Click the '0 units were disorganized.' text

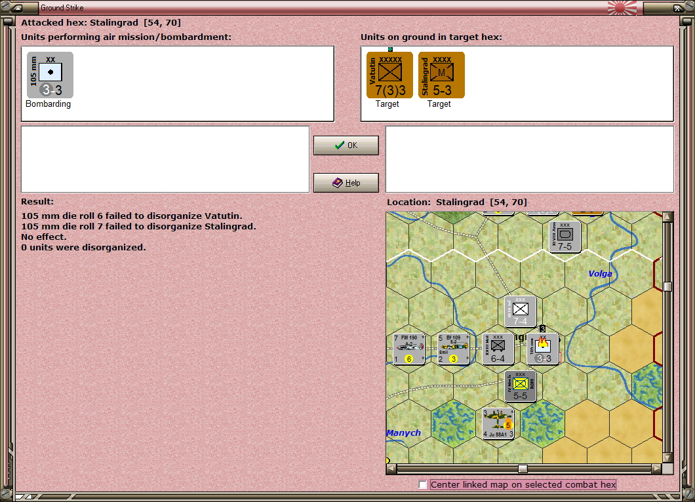(83, 247)
